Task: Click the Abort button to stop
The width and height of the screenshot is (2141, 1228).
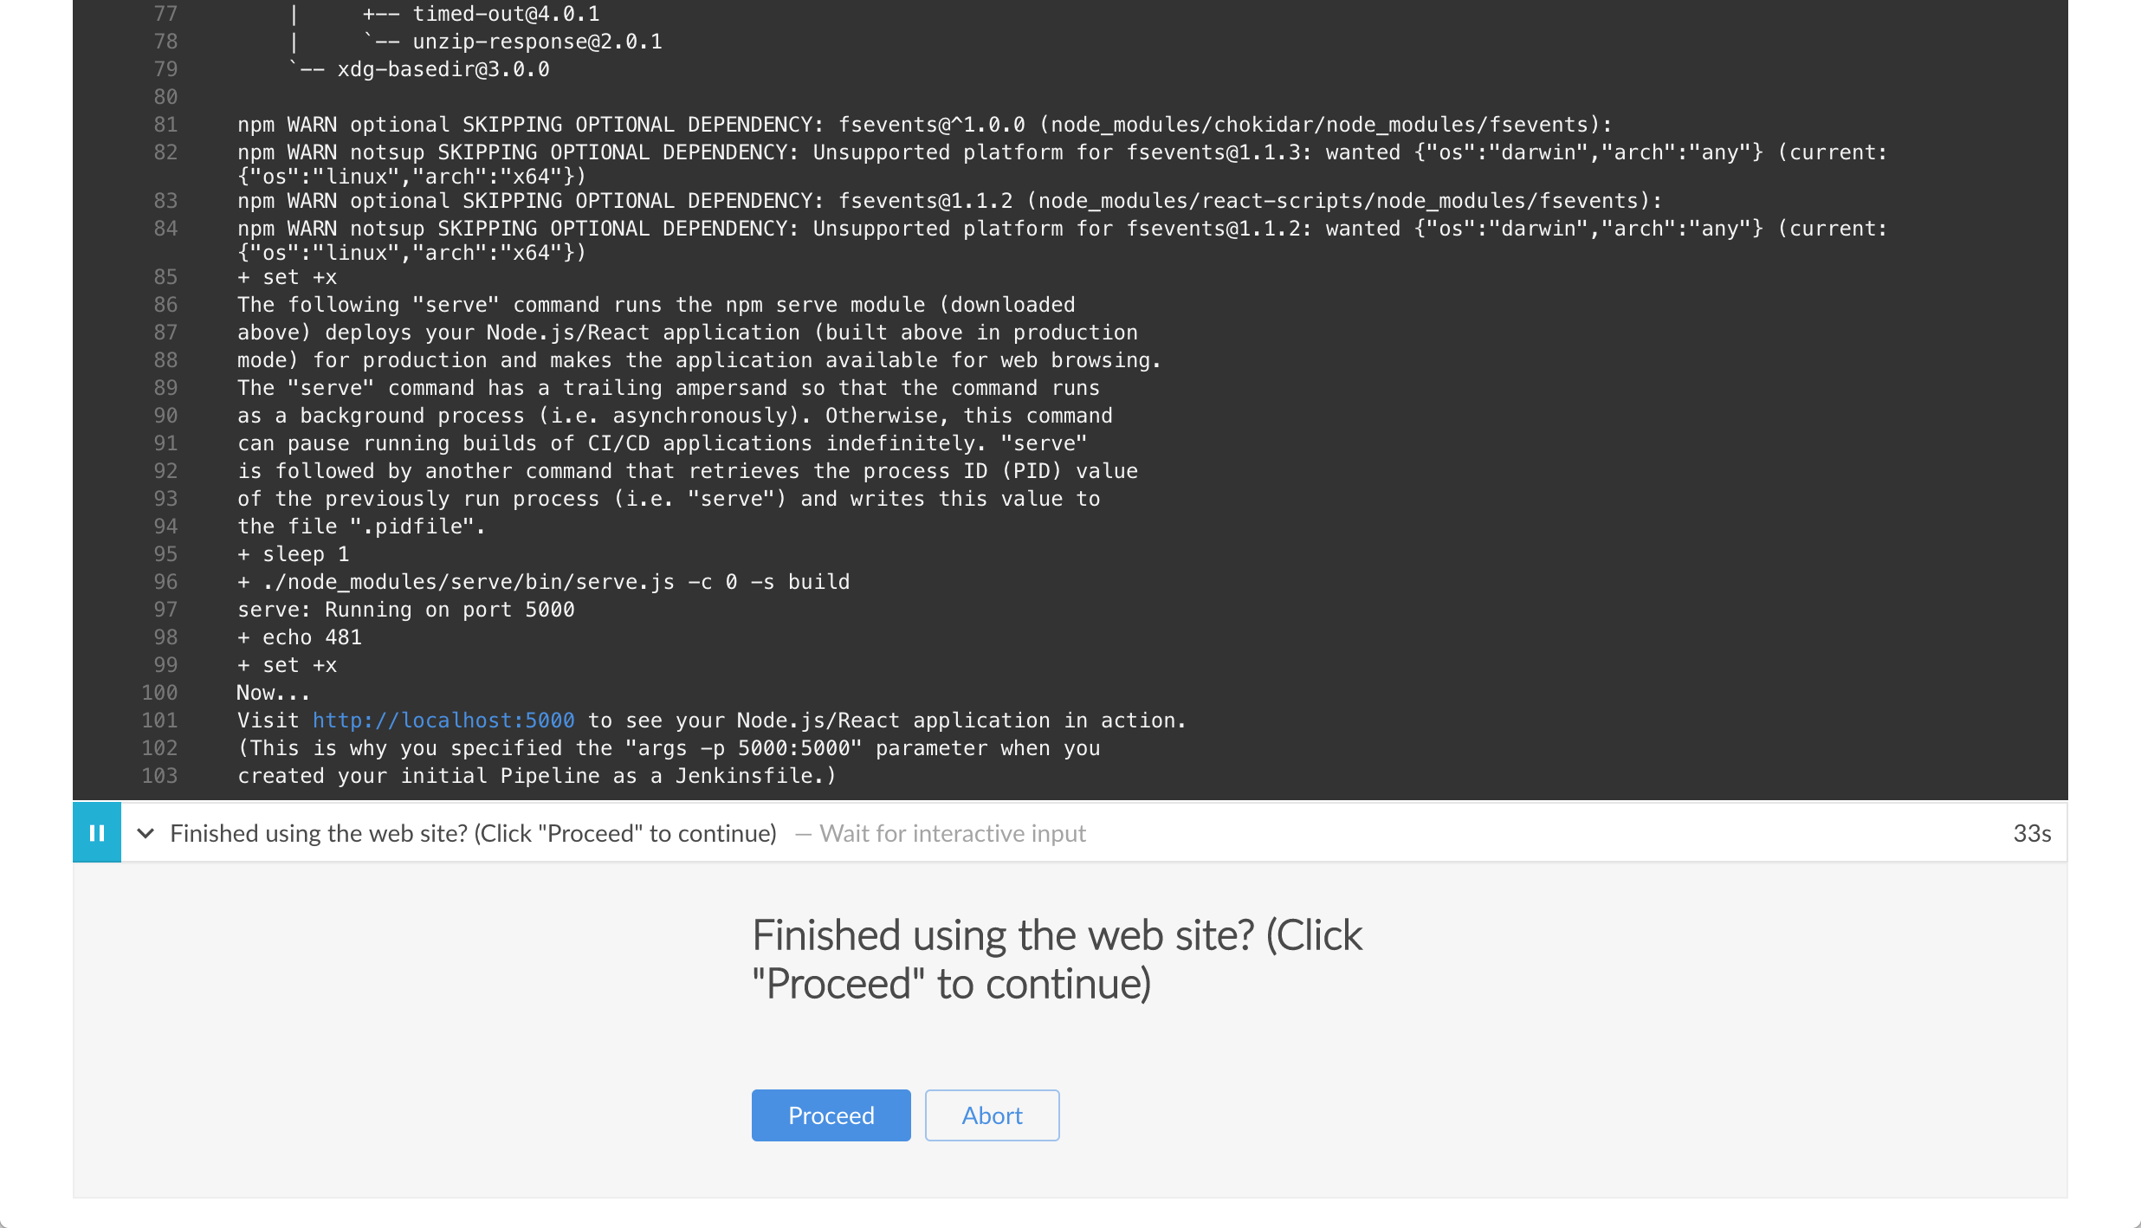Action: point(991,1115)
